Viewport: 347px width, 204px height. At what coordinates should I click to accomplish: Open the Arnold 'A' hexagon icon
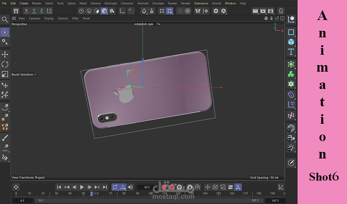click(x=224, y=11)
